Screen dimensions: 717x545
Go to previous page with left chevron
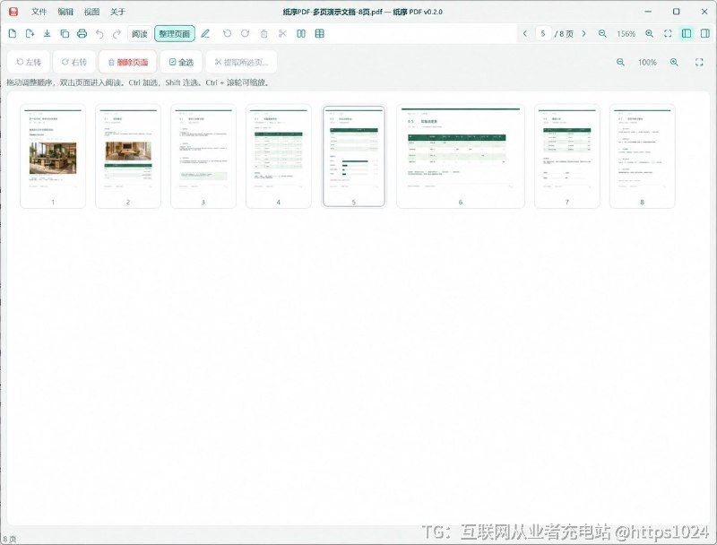point(525,33)
